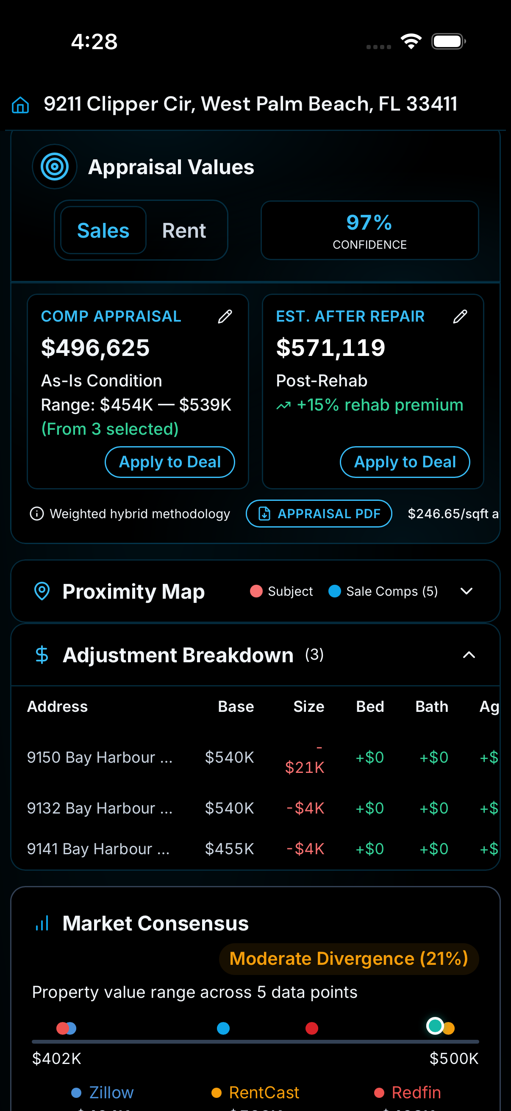Image resolution: width=511 pixels, height=1111 pixels.
Task: Tap the home icon beside the address
Action: tap(20, 104)
